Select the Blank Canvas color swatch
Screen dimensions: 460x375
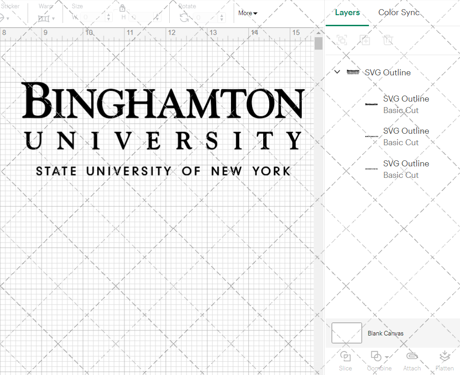pos(346,333)
